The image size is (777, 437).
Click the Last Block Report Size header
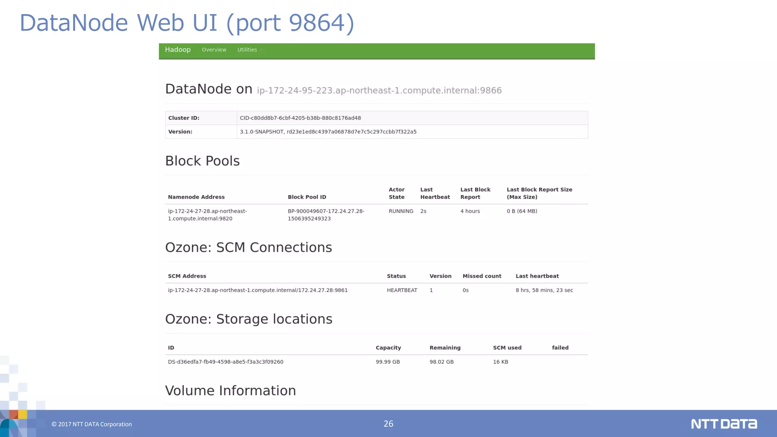pos(539,193)
